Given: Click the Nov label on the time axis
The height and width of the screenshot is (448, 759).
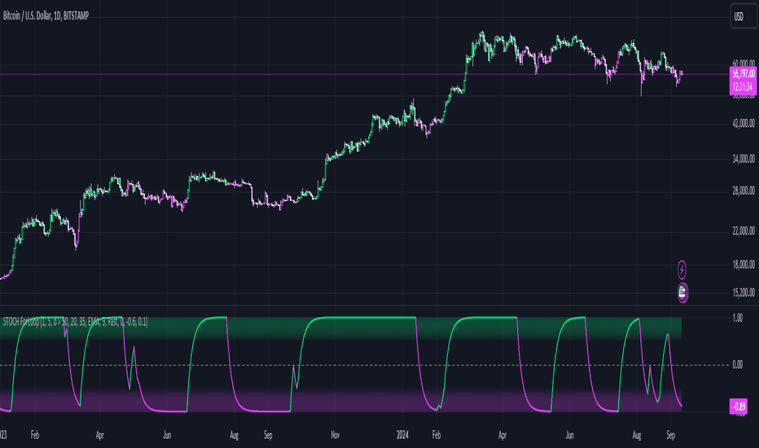Looking at the screenshot, I should point(335,435).
